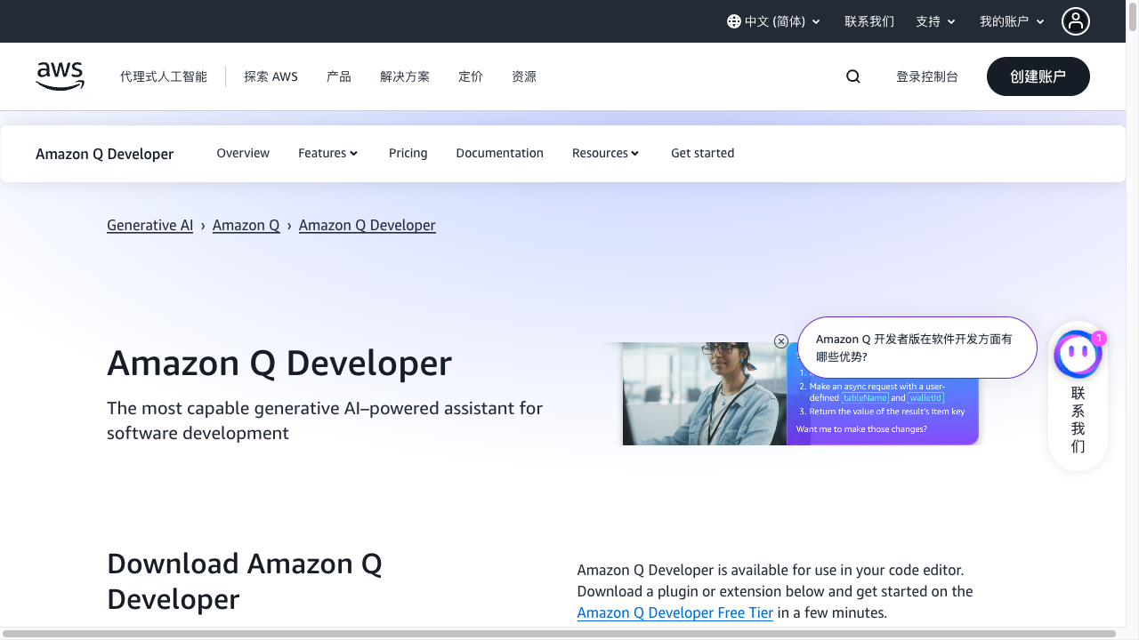Image resolution: width=1139 pixels, height=640 pixels.
Task: Click the AWS logo
Action: [60, 76]
